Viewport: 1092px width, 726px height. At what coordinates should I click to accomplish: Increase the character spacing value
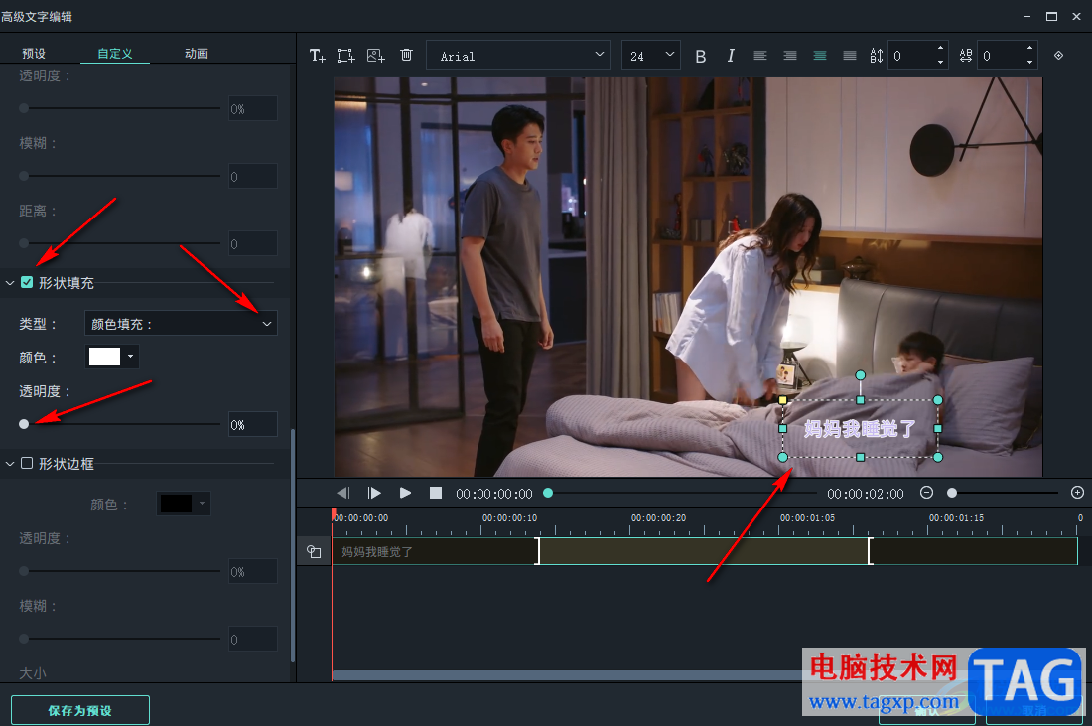(x=1029, y=48)
